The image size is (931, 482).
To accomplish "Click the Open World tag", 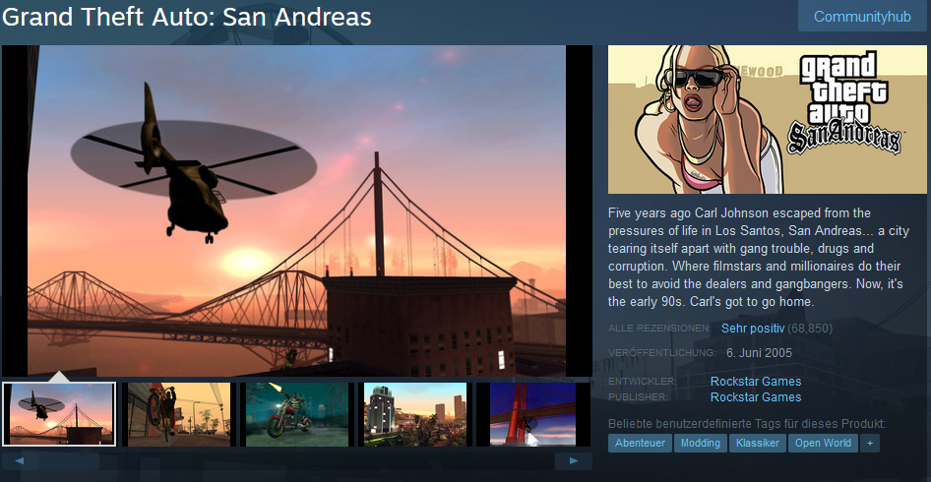I will tap(823, 443).
